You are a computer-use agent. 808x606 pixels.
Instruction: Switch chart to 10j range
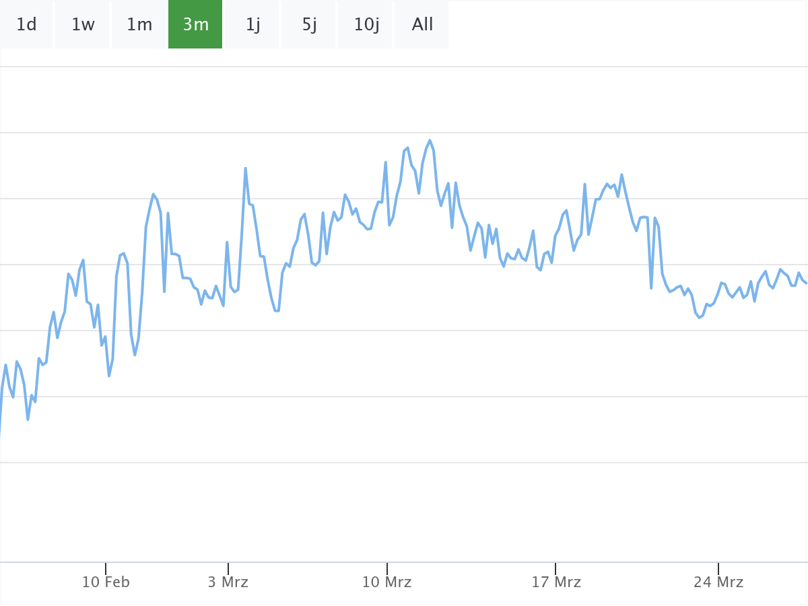[366, 25]
